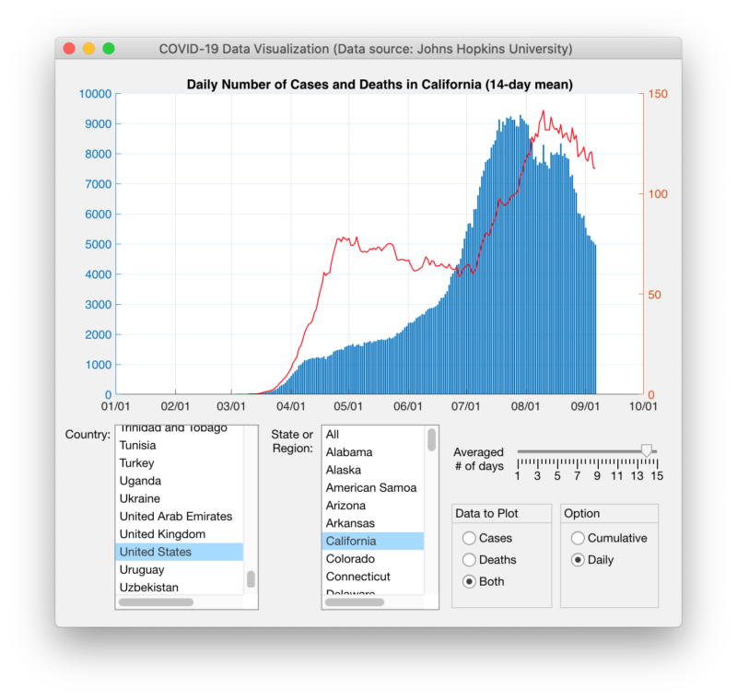
Task: Switch to Cumulative option
Action: (579, 538)
